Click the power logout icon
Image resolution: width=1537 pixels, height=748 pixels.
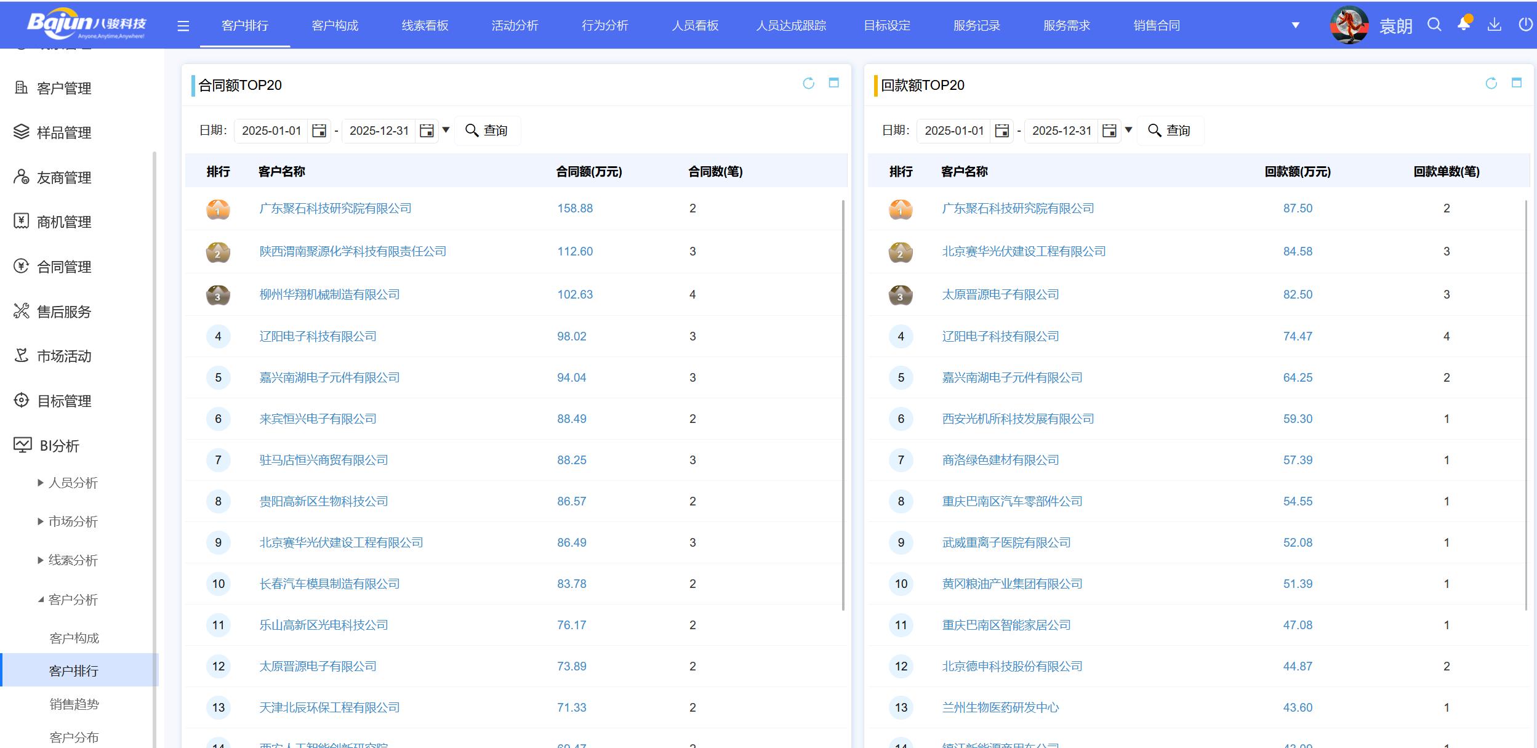(1525, 25)
